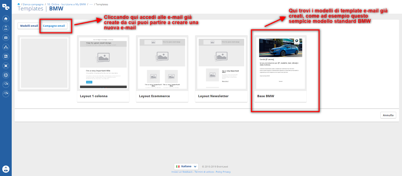This screenshot has height=176, width=402.
Task: Click the Annulla button
Action: tap(388, 115)
